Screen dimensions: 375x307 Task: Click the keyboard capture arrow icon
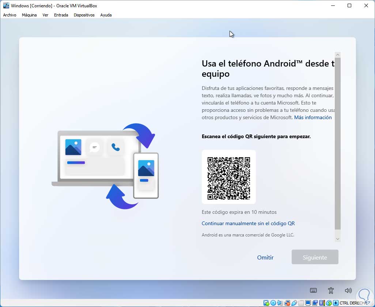(x=336, y=303)
